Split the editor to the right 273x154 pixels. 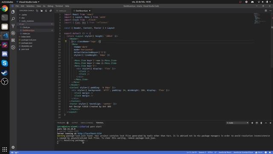[x=266, y=11]
